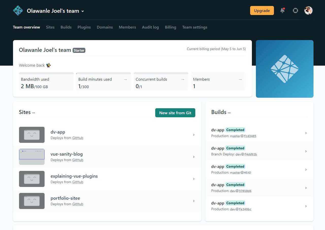The height and width of the screenshot is (230, 325).
Task: Open the dv-app site row chevron
Action: click(x=194, y=135)
